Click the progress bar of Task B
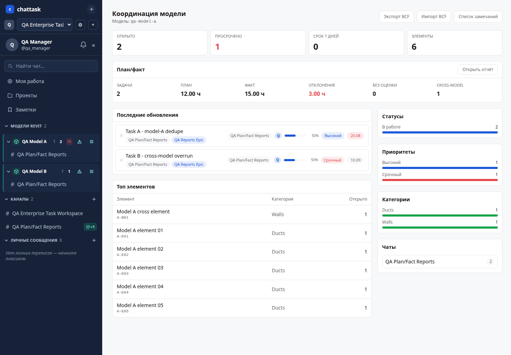The height and width of the screenshot is (355, 511). coord(295,160)
